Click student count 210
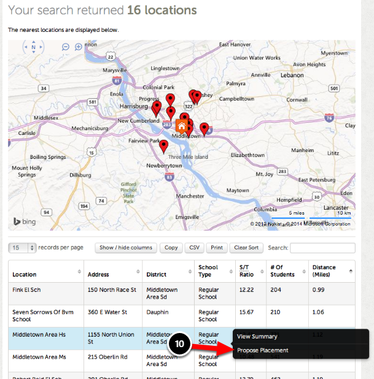This screenshot has height=379, width=374. [275, 312]
